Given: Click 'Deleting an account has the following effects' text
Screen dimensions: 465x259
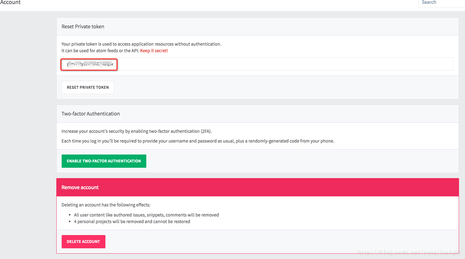Looking at the screenshot, I should point(106,205).
